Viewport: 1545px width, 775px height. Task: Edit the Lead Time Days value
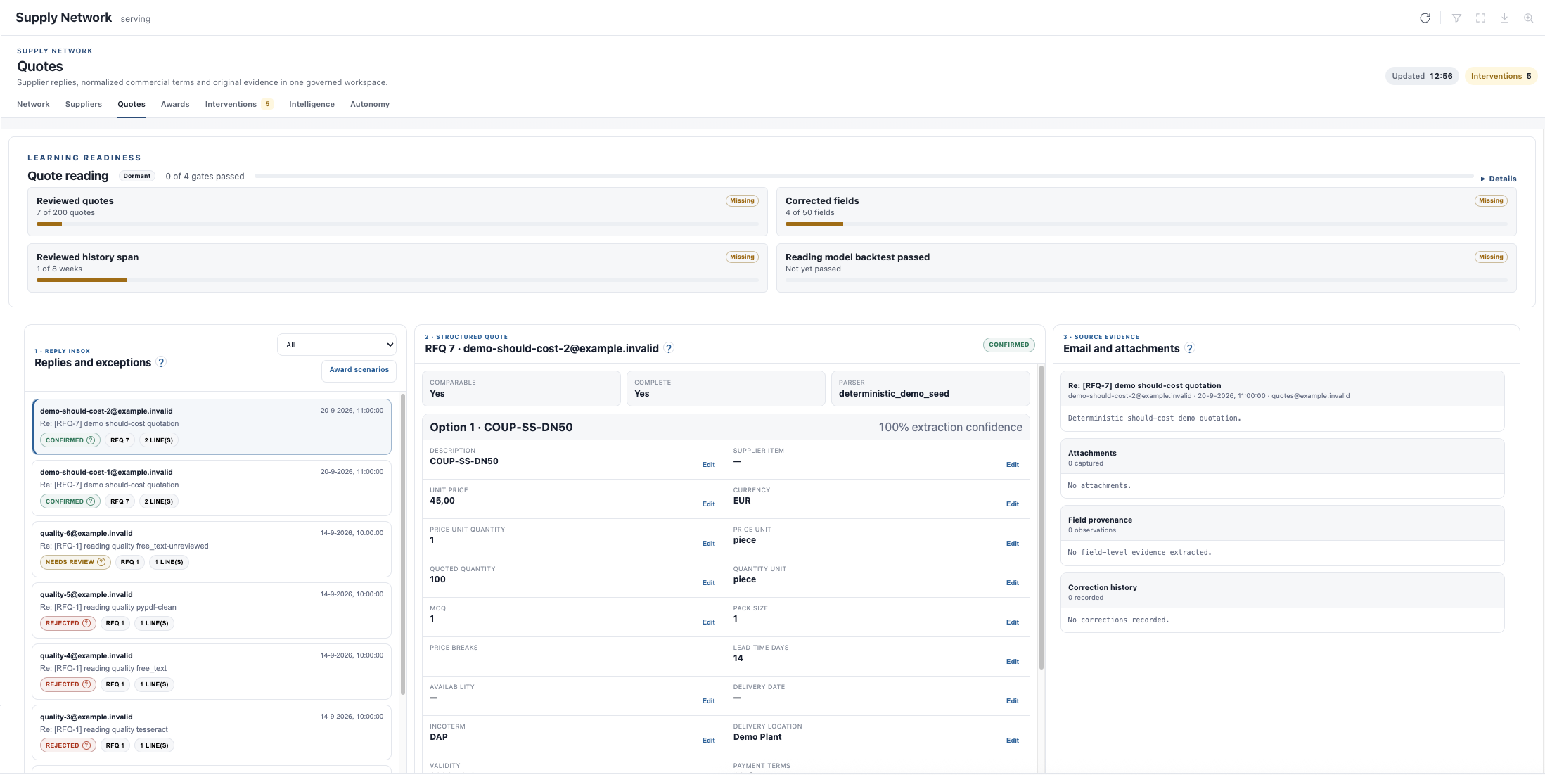(1012, 662)
